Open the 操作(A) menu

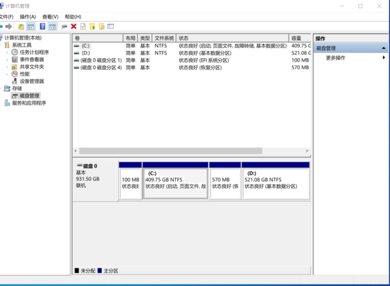[28, 17]
